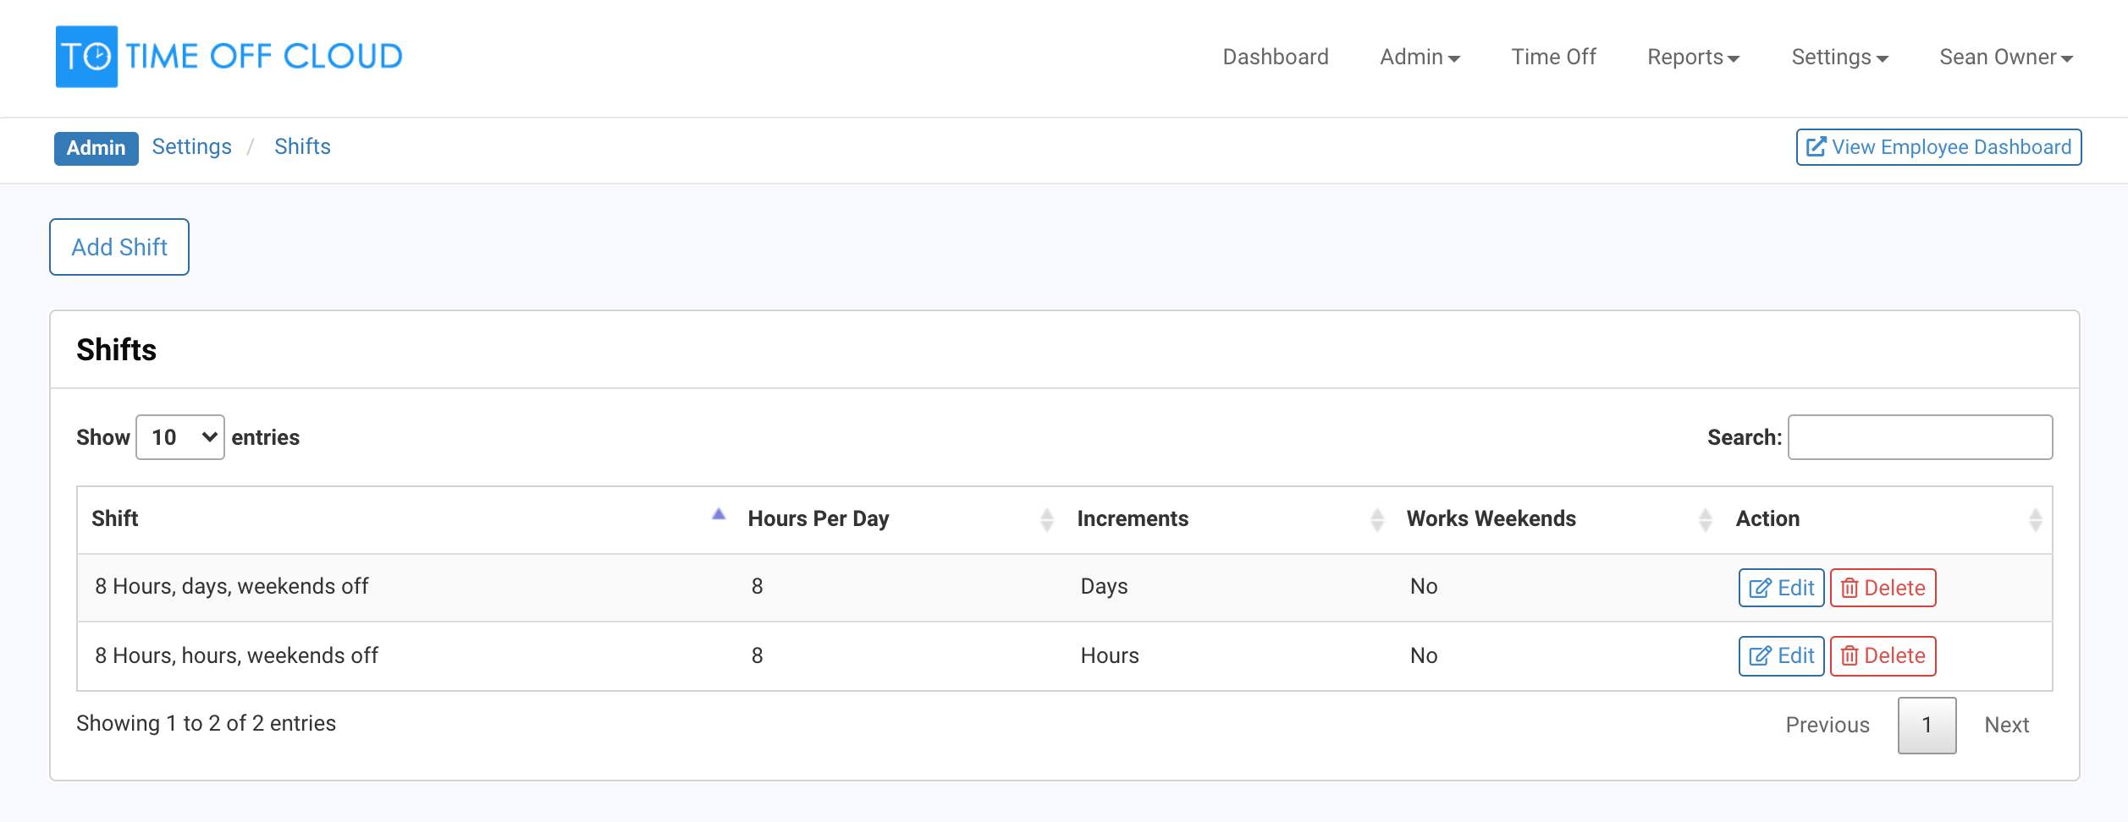Screen dimensions: 2128x822
Task: Click the Previous pagination link
Action: click(1828, 725)
